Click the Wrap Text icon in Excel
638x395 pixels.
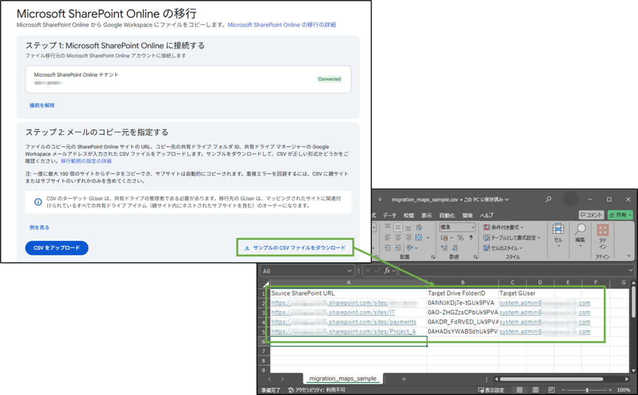[x=419, y=227]
